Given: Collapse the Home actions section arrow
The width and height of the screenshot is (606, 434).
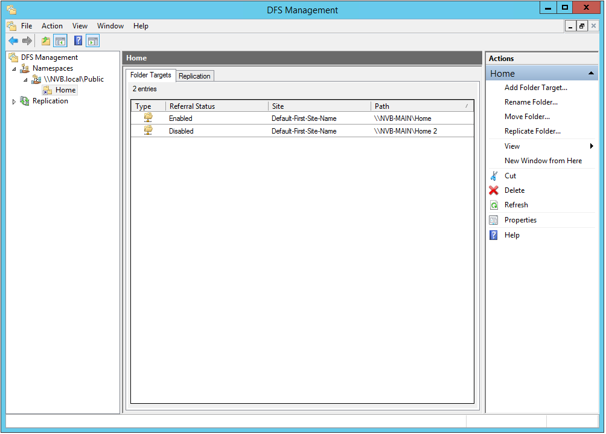Looking at the screenshot, I should pos(592,74).
